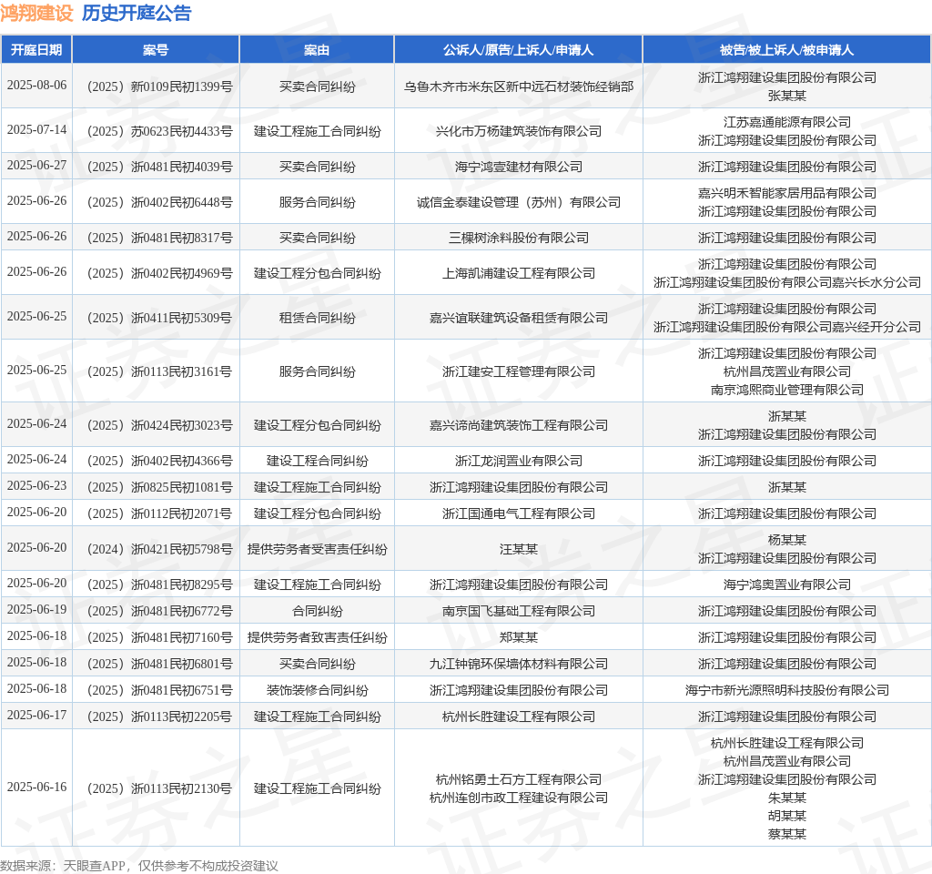Click the 装饰装修合同纠纷 cause cell

point(317,690)
